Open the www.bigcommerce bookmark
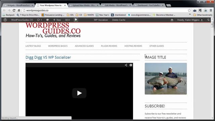 (x=139, y=15)
